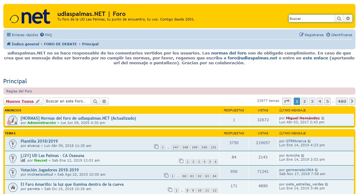The height and width of the screenshot is (194, 360).
Task: Open Principal breadcrumb link
Action: tap(90, 44)
